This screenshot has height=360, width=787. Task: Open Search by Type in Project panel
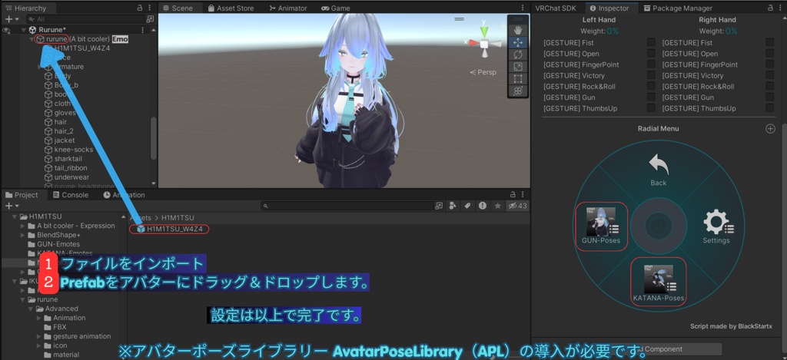click(x=453, y=206)
